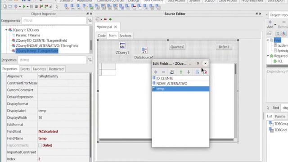The width and height of the screenshot is (288, 162).
Task: Click the Stop program toolbar icon
Action: [36, 7]
